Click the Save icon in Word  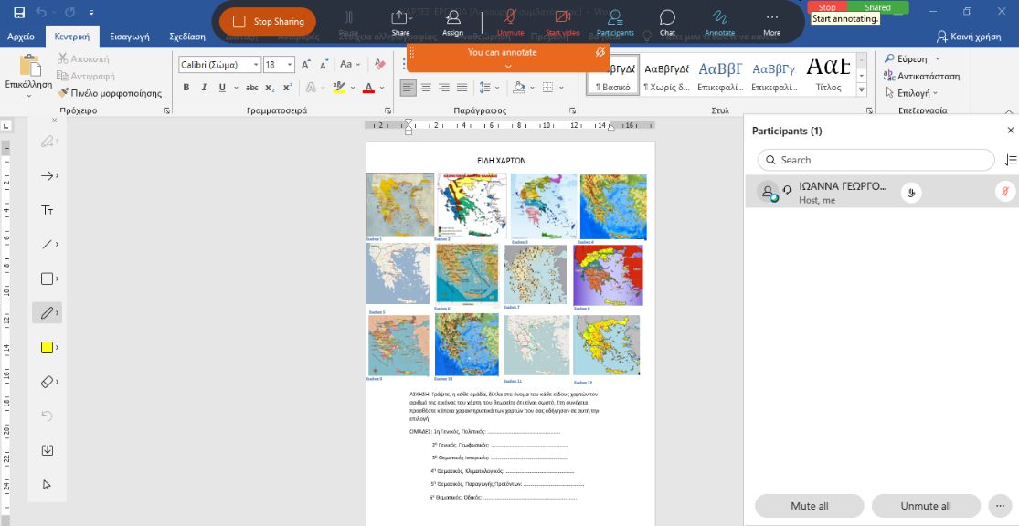coord(19,13)
